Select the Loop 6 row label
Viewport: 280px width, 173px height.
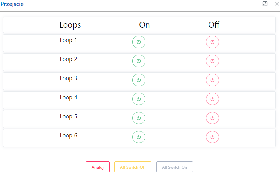pyautogui.click(x=68, y=136)
